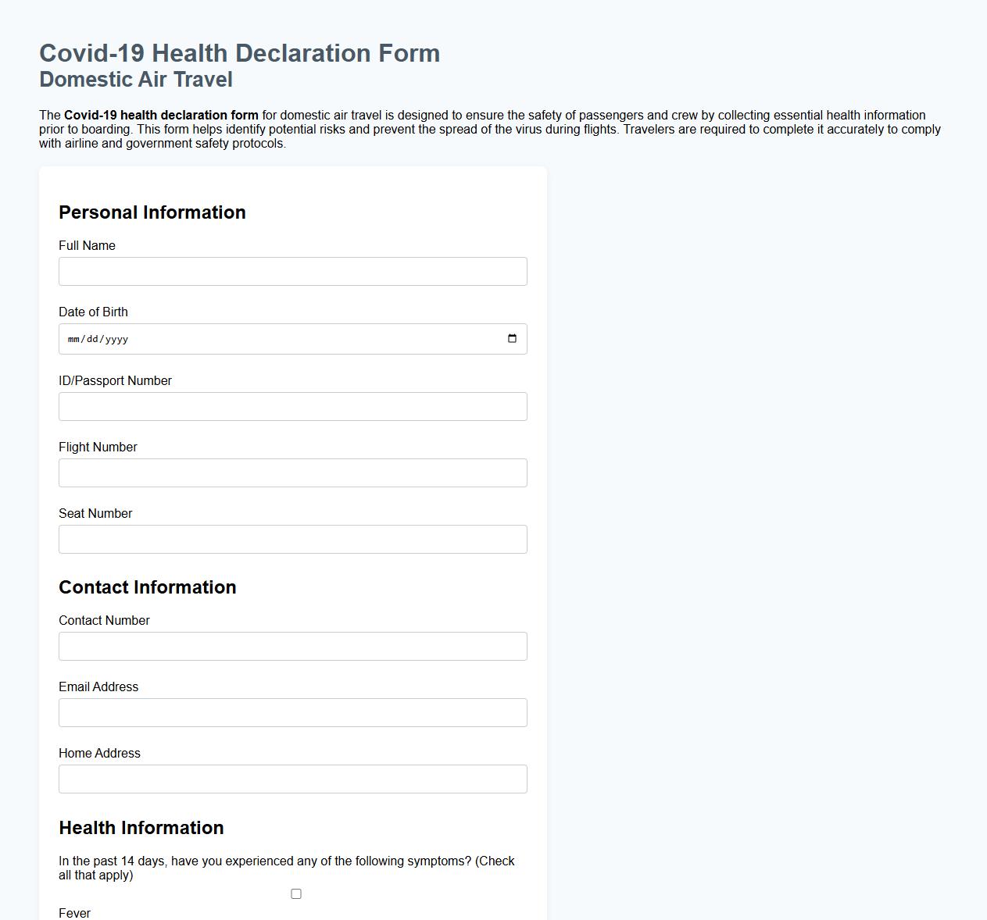
Task: Open the date picker calendar icon
Action: point(513,338)
